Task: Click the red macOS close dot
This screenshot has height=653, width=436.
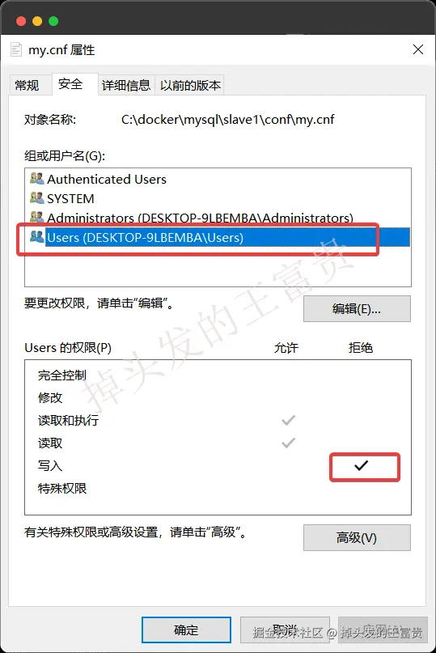Action: [x=21, y=21]
